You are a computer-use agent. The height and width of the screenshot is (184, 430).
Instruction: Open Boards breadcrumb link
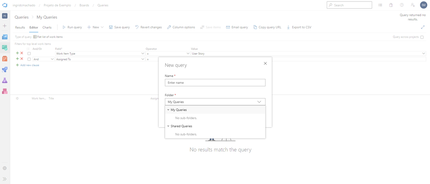coord(84,5)
